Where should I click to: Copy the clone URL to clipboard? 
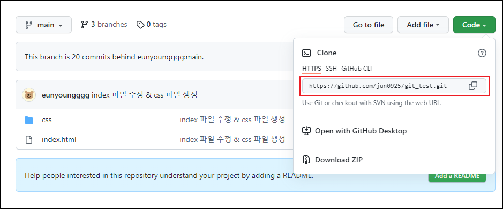(474, 86)
